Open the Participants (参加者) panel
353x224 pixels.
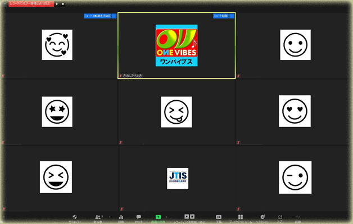(x=98, y=217)
